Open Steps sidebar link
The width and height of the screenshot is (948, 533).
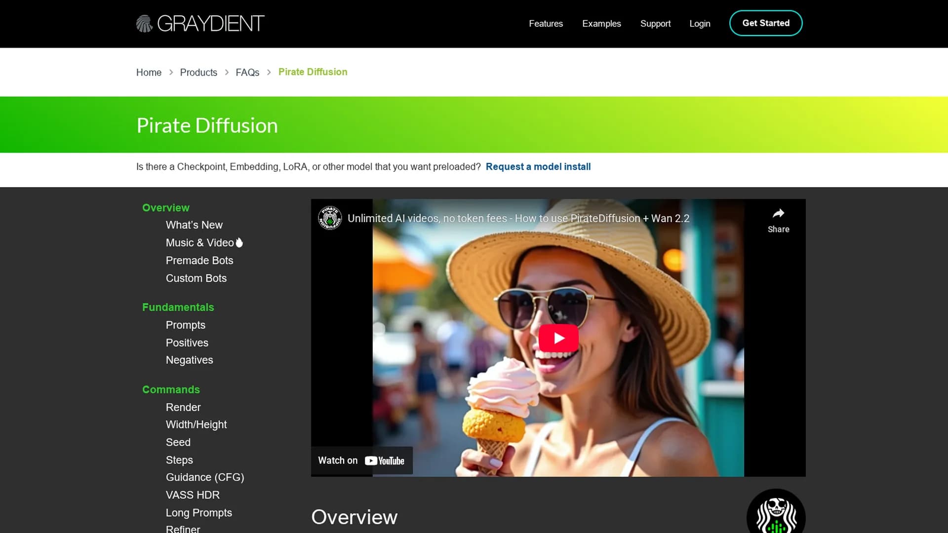(x=179, y=460)
